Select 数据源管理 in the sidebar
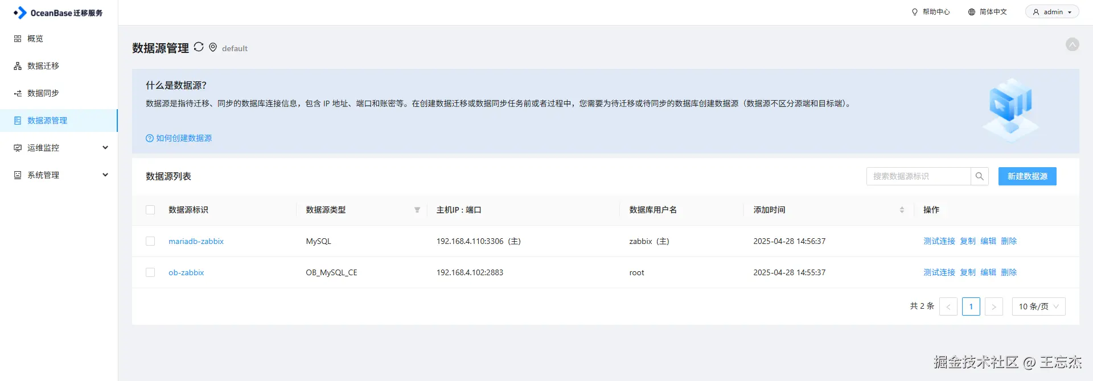 [x=59, y=121]
